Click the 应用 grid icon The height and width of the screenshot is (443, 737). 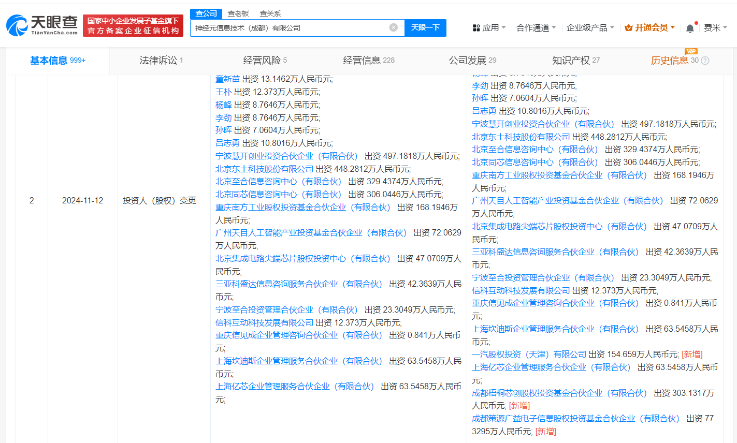[x=476, y=28]
